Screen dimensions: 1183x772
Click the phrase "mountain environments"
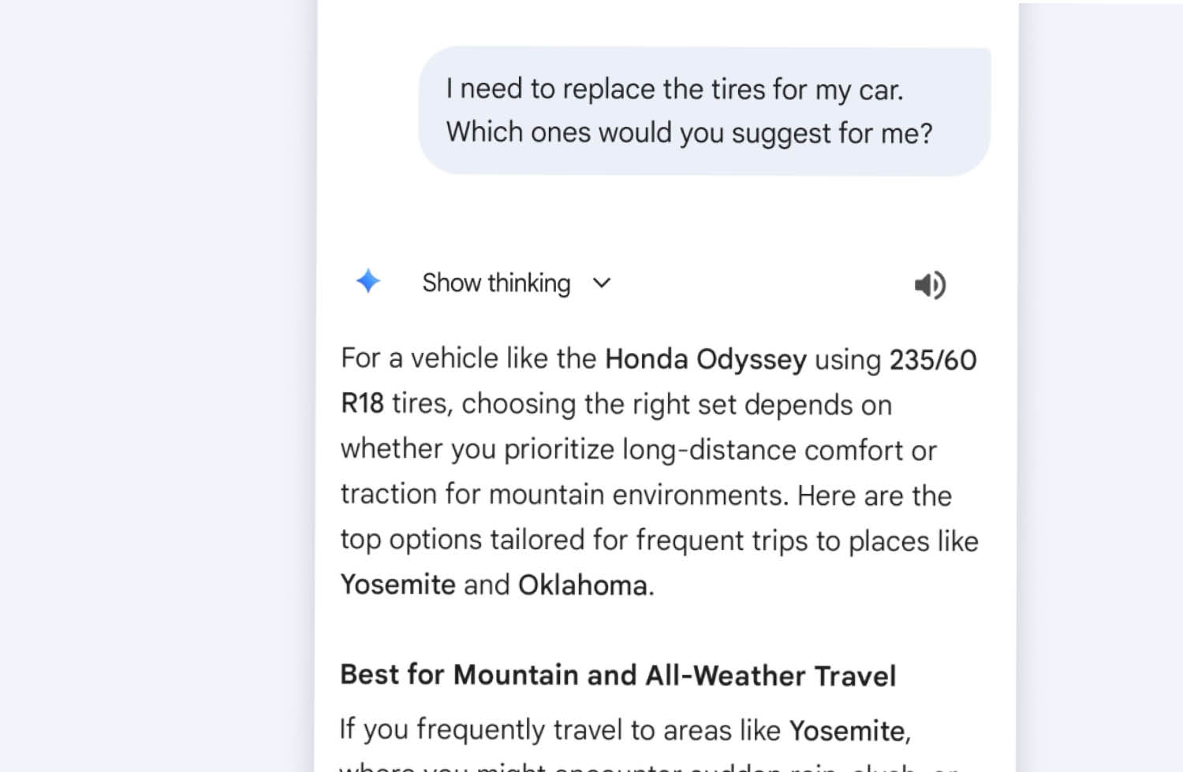[x=637, y=495]
